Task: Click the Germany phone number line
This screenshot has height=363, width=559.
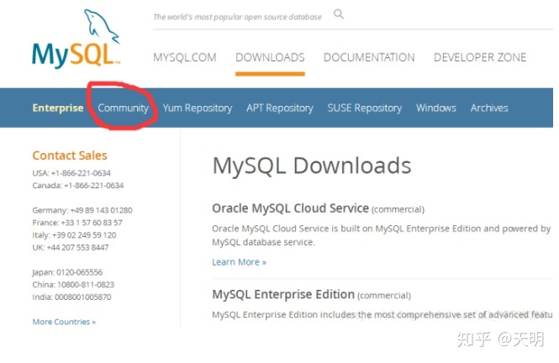Action: pyautogui.click(x=82, y=210)
